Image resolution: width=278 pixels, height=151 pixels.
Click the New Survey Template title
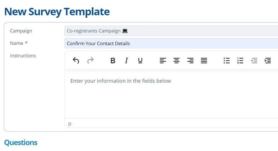point(57,12)
